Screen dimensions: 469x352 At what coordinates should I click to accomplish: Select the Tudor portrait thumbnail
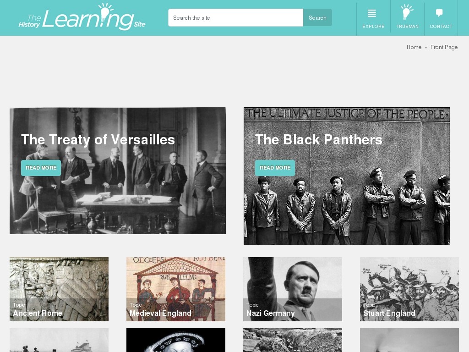point(176,340)
